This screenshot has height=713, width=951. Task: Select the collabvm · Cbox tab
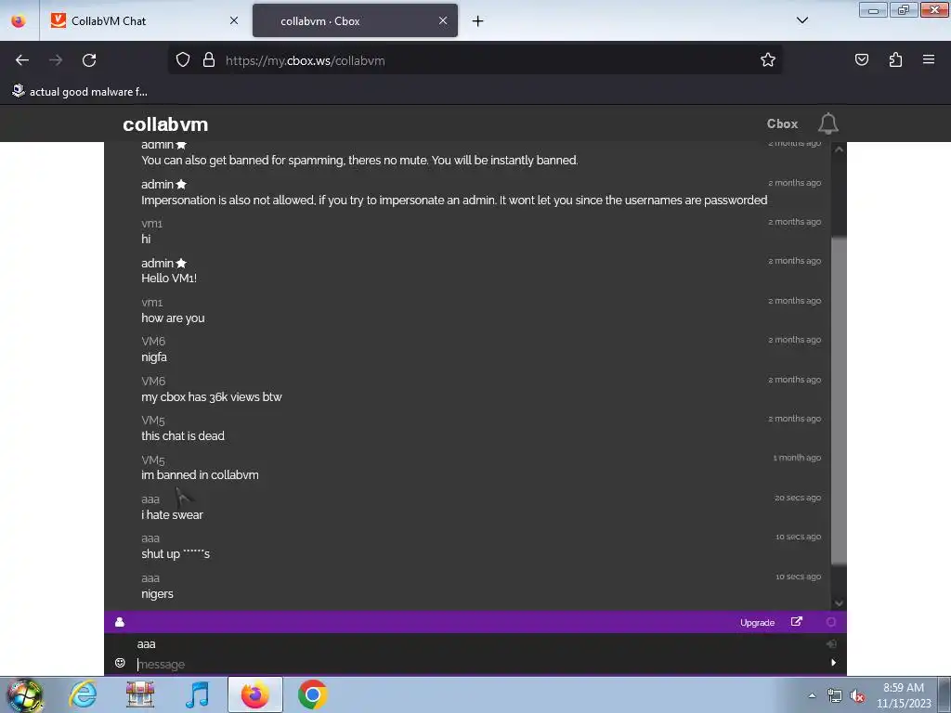point(355,20)
